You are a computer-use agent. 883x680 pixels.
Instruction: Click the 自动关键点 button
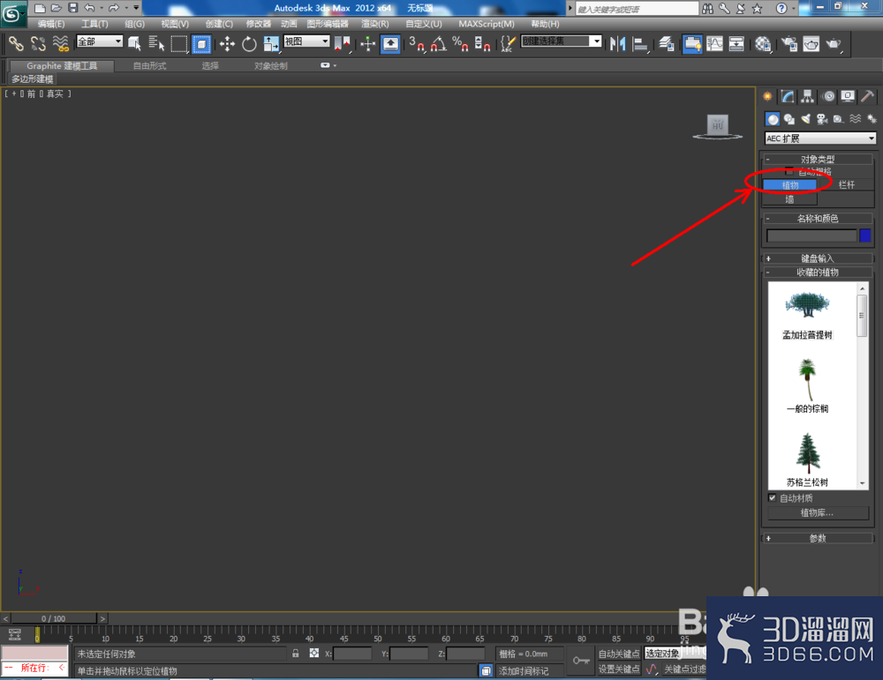tap(619, 654)
